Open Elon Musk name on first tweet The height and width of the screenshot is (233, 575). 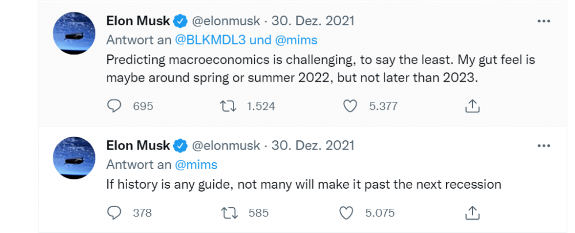coord(138,21)
